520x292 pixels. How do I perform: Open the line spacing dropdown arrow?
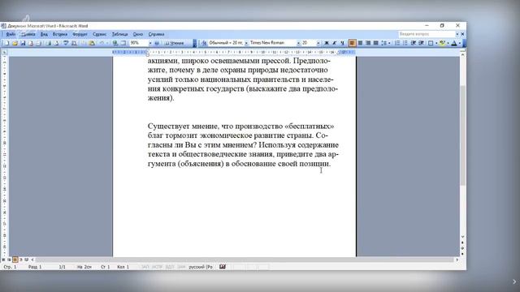coord(389,43)
